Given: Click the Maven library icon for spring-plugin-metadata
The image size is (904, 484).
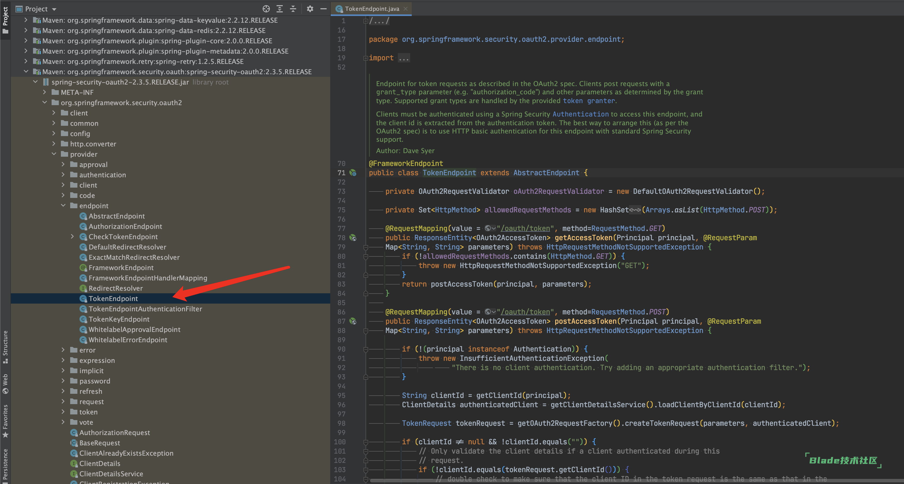Looking at the screenshot, I should pyautogui.click(x=37, y=51).
